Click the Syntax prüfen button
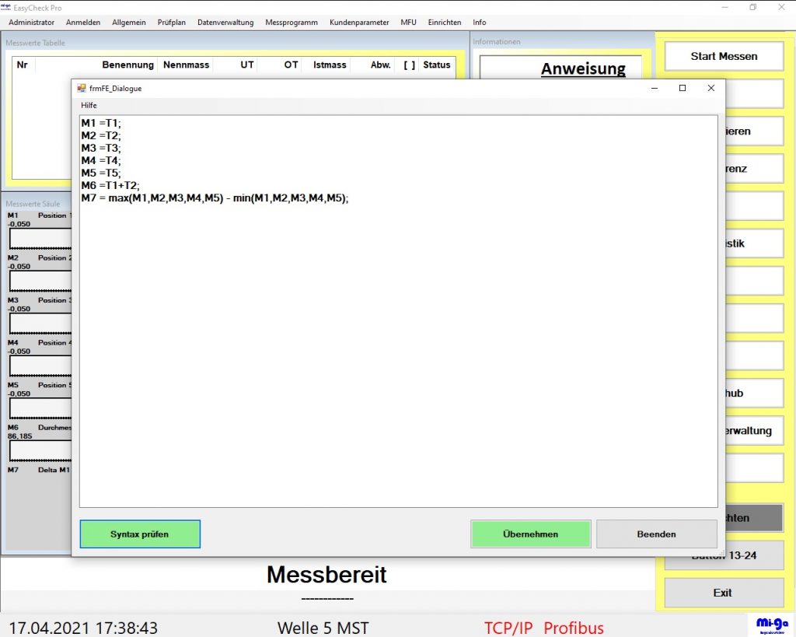796x637 pixels. point(140,534)
